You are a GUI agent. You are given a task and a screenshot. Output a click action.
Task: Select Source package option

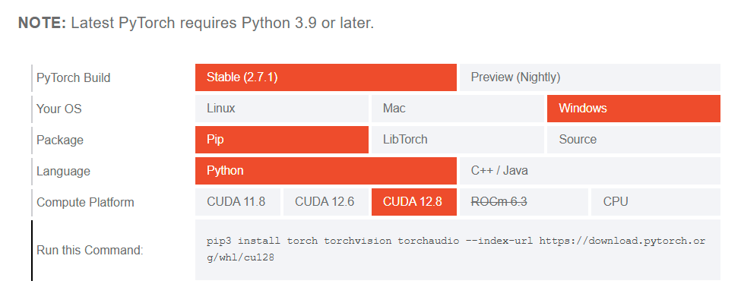click(634, 140)
